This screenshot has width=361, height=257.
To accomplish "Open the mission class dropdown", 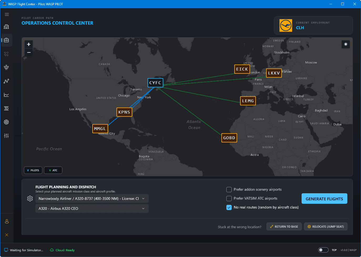I will point(92,199).
